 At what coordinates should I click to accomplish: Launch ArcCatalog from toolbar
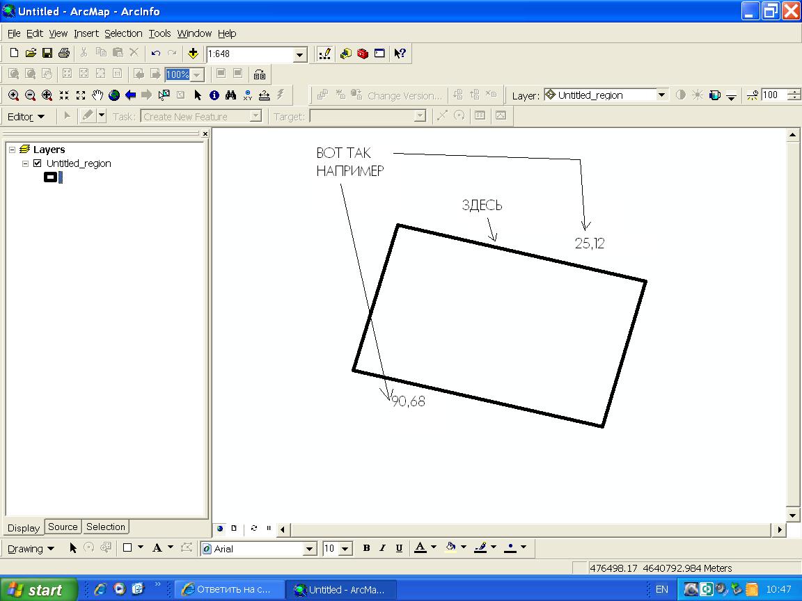[346, 53]
